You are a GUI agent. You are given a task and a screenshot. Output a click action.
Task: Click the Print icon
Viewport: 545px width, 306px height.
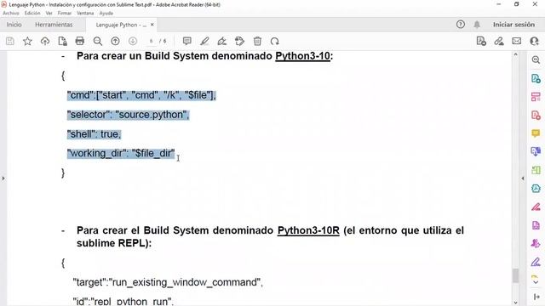[x=80, y=42]
